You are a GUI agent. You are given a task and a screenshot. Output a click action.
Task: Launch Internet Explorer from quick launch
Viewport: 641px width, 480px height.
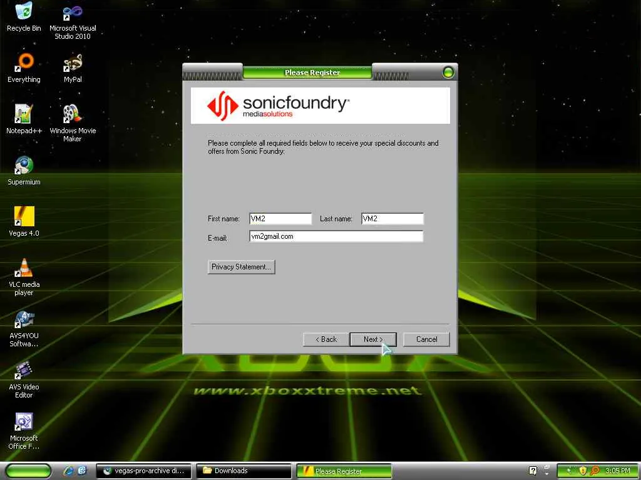click(x=68, y=471)
